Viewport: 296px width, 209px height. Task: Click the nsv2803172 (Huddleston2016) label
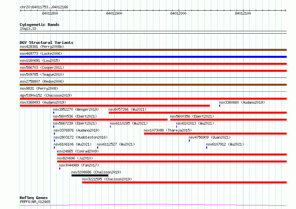(80, 137)
